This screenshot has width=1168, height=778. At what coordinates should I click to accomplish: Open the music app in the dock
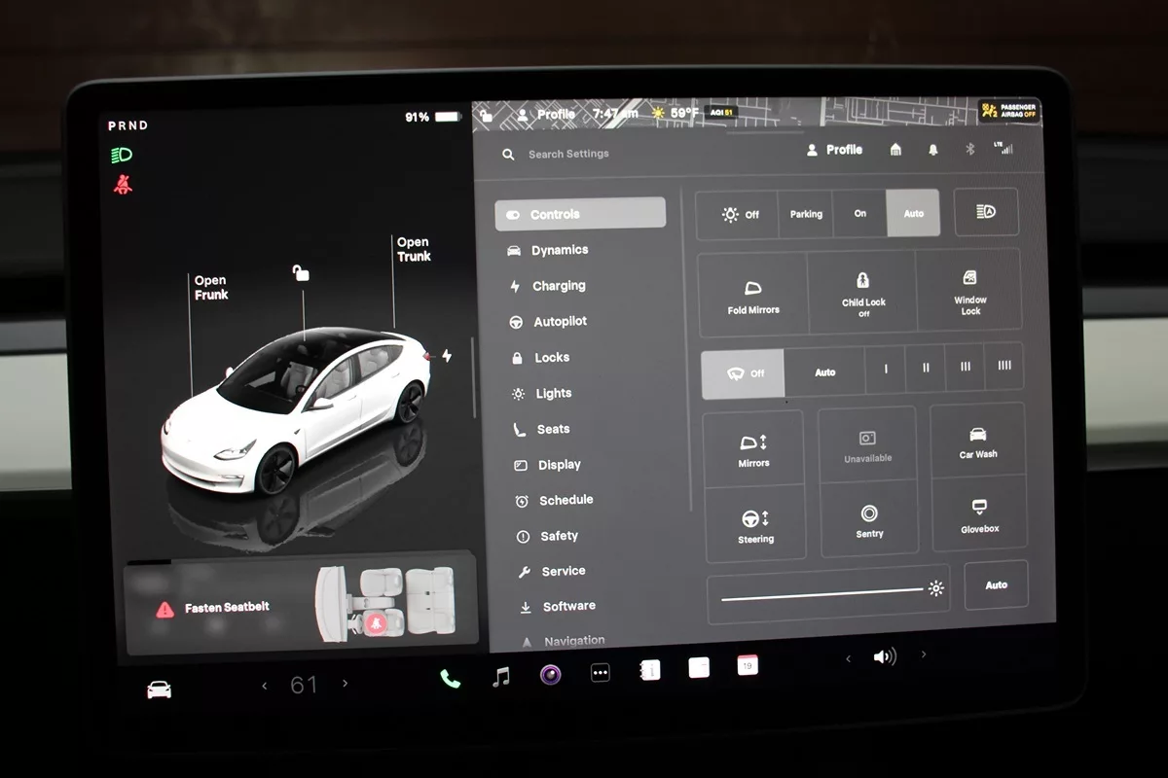(x=501, y=676)
